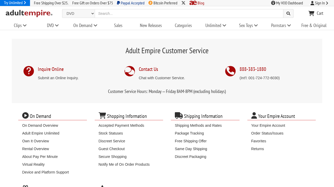
Task: Open the Sales menu item
Action: 118,25
